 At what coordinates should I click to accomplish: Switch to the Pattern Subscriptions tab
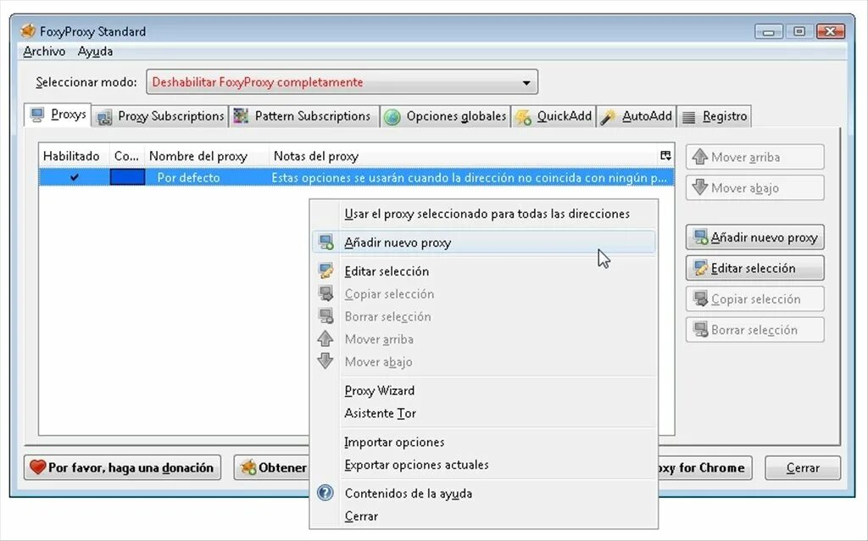pyautogui.click(x=303, y=116)
